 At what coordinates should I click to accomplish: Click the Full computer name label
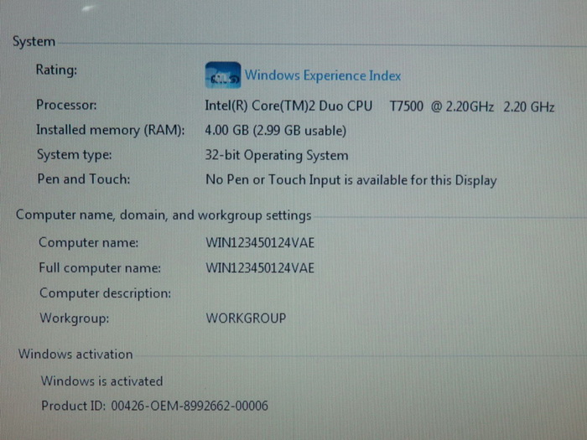tap(100, 268)
